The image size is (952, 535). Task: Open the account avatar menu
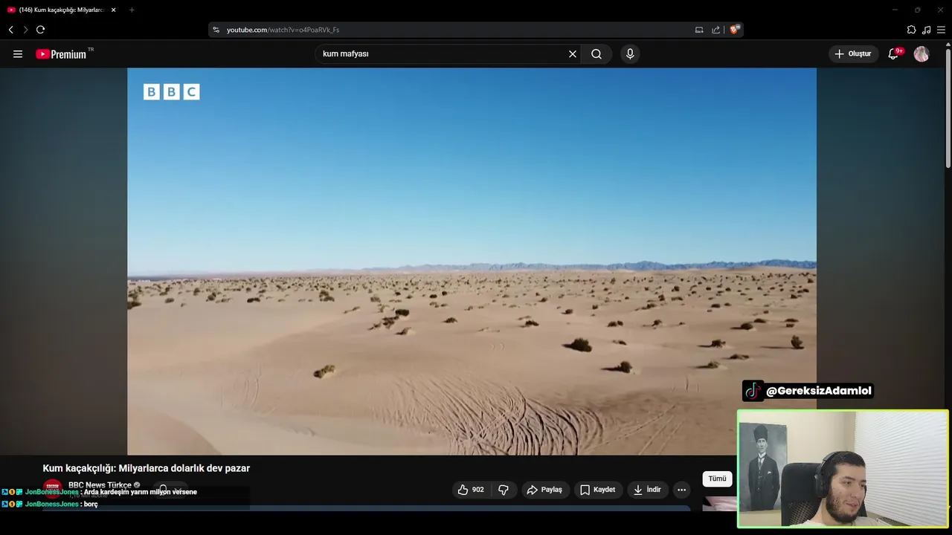(922, 54)
